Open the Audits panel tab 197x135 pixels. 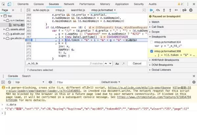tap(153, 4)
